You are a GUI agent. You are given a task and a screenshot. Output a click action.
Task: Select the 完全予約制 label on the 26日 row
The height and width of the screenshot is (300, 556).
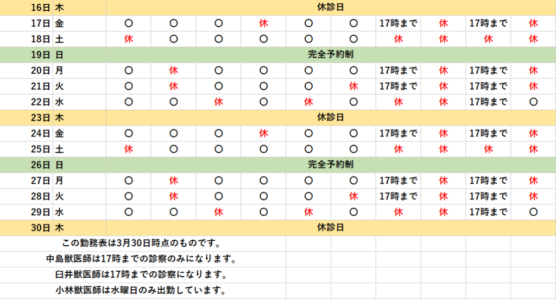330,164
